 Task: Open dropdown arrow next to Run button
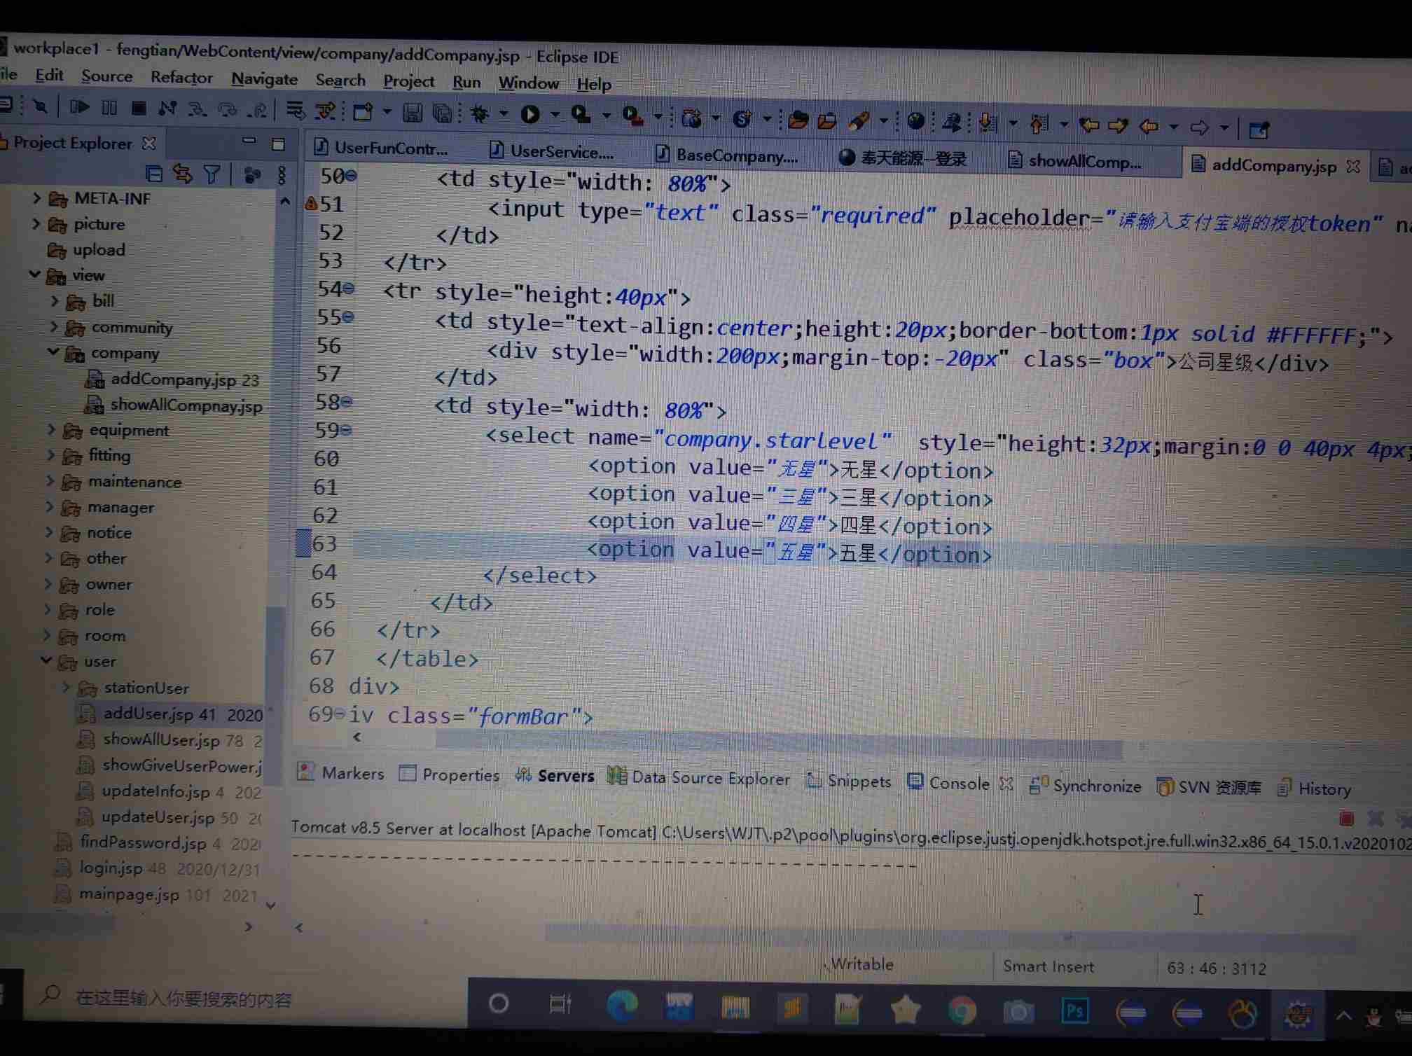tap(555, 115)
